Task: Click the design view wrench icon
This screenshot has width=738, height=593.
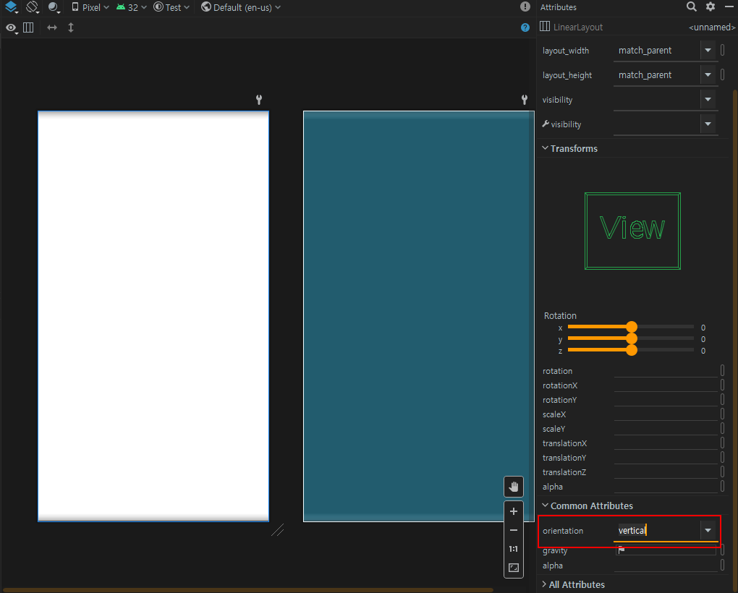Action: (x=259, y=99)
